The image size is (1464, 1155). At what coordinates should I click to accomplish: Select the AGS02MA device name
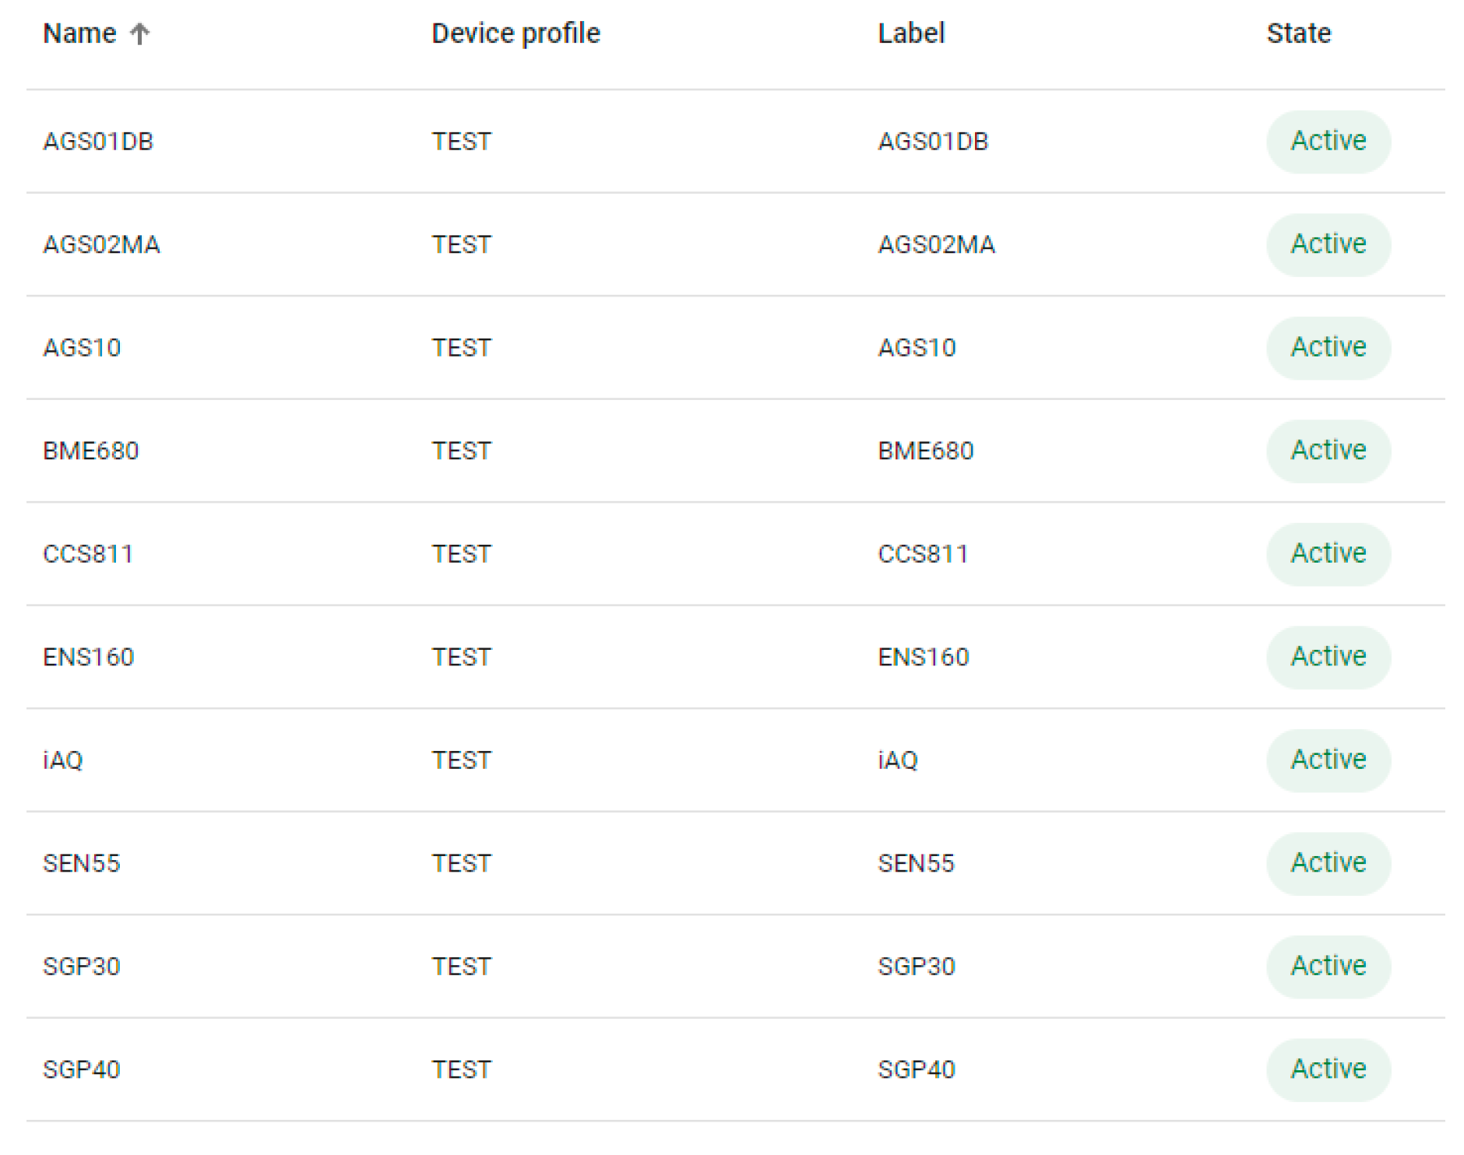click(x=101, y=244)
